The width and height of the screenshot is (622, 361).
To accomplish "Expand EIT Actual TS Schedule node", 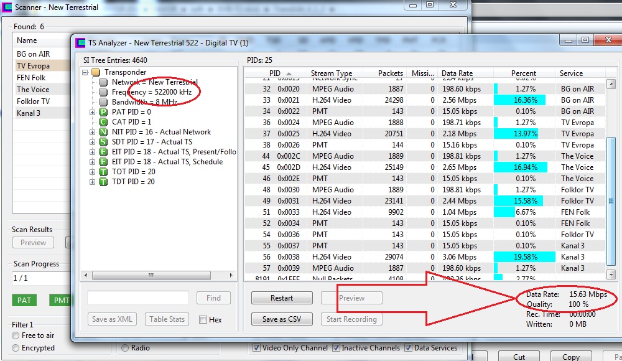I will click(x=93, y=162).
